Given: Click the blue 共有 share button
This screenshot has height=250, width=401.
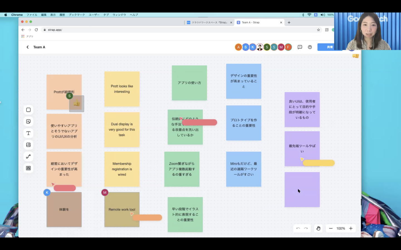Looking at the screenshot, I should point(330,47).
